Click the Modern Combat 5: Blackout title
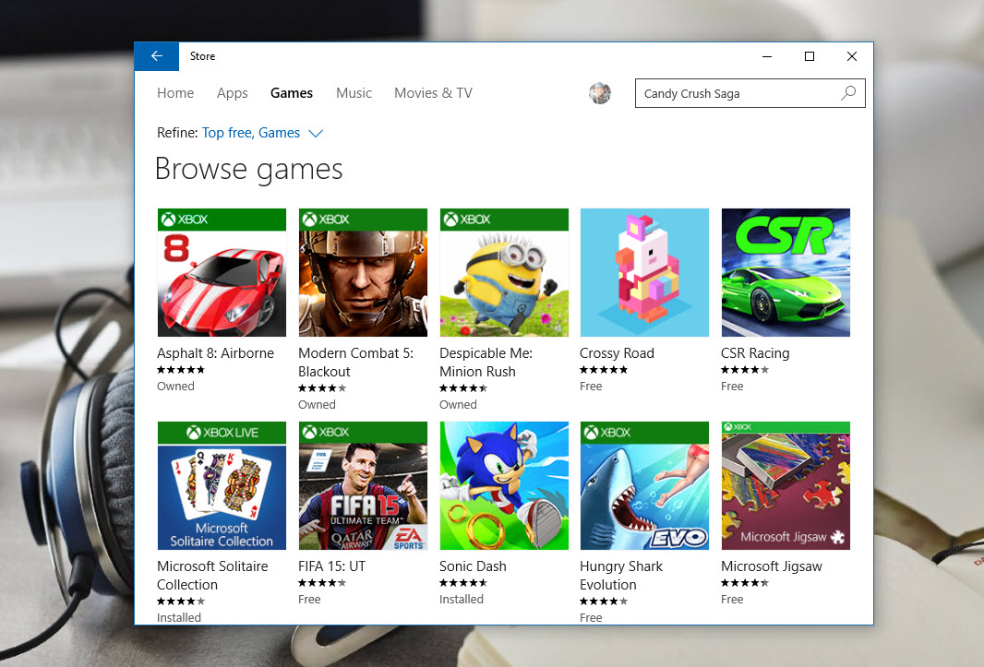 coord(355,362)
